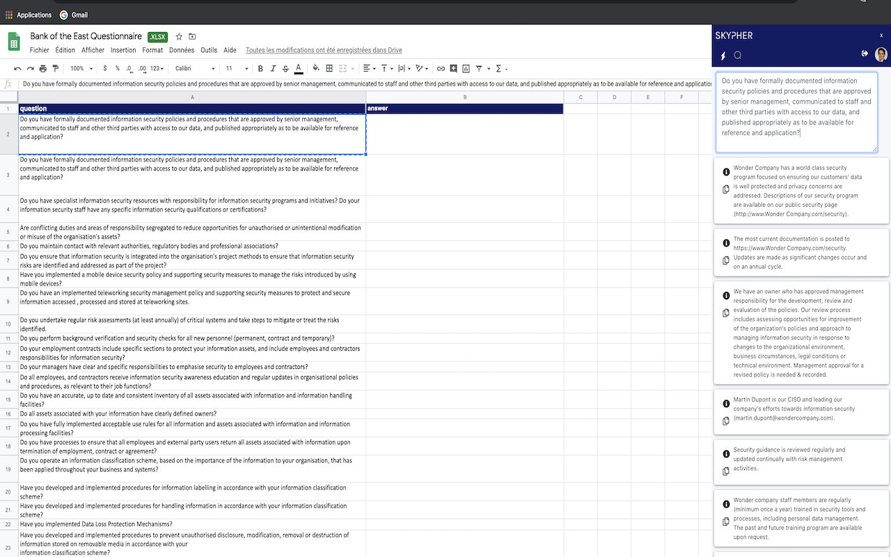Click the lightning bolt icon in Skypher
The width and height of the screenshot is (891, 557).
tap(723, 55)
